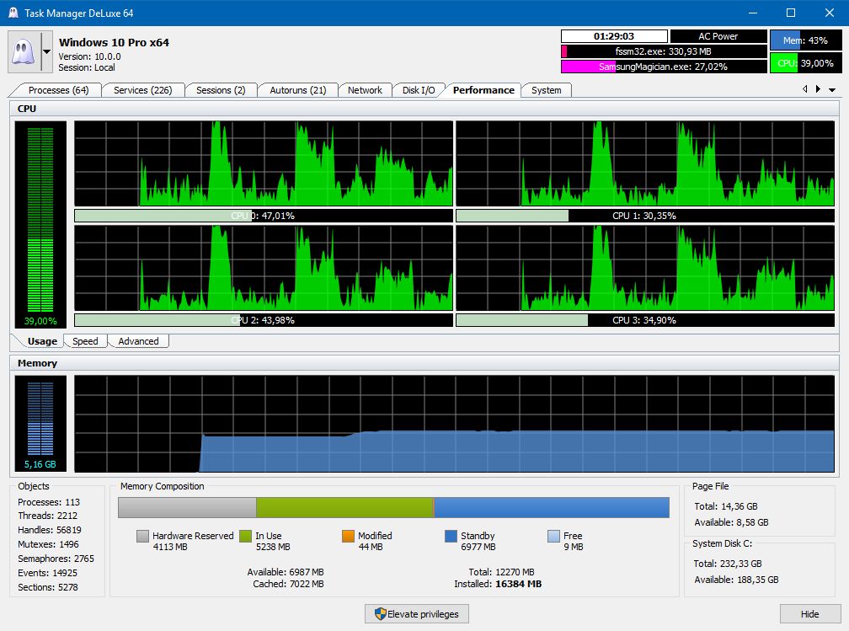Click the Free light blue swatch
Image resolution: width=849 pixels, height=631 pixels.
point(553,536)
